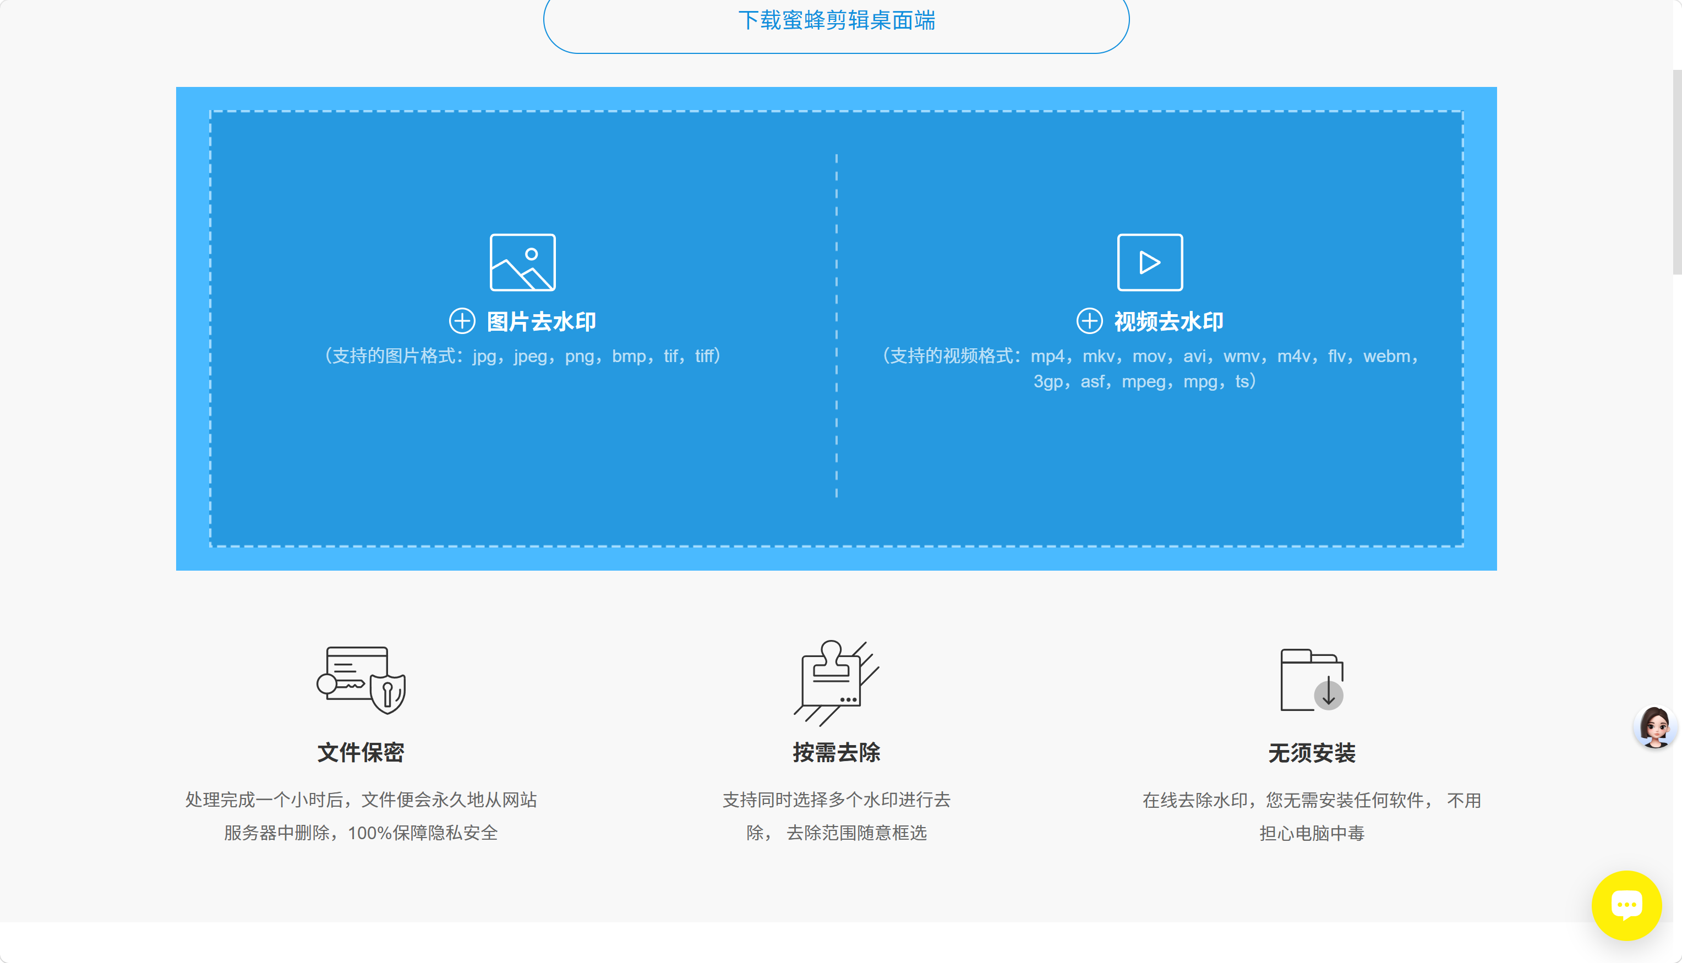Click the picture icon above 图片去水印
The width and height of the screenshot is (1682, 963).
point(522,262)
